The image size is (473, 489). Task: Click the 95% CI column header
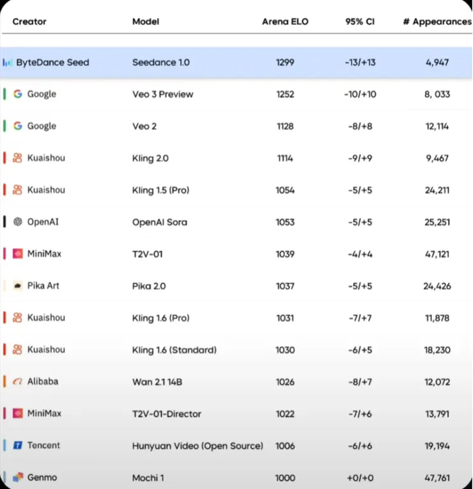pyautogui.click(x=360, y=22)
